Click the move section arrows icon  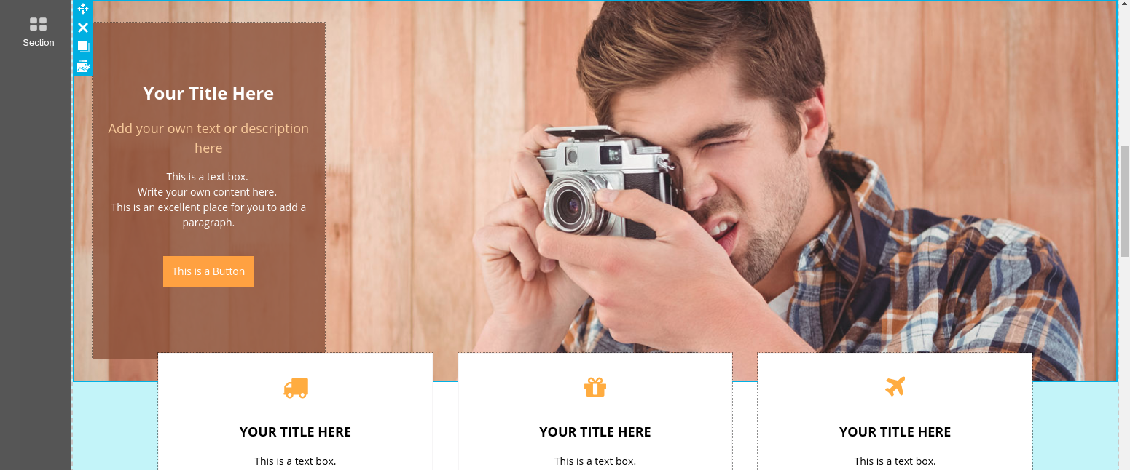tap(83, 9)
